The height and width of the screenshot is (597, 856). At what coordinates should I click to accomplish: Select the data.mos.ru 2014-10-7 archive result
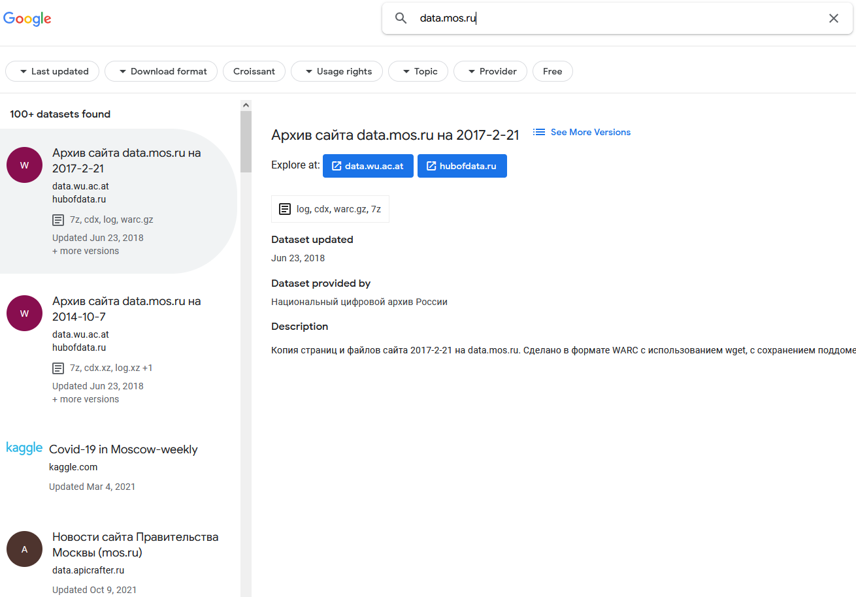[x=118, y=349]
